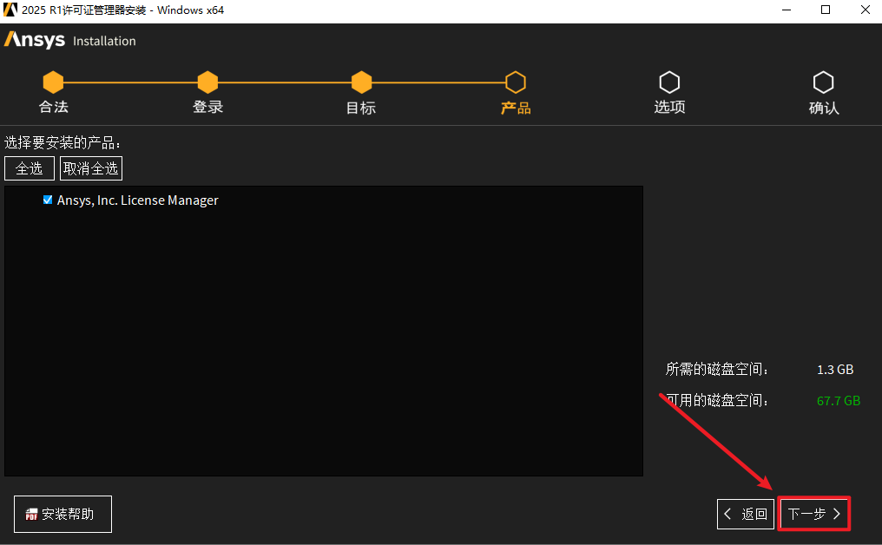
Task: Click the 目标 step label
Action: pyautogui.click(x=361, y=108)
